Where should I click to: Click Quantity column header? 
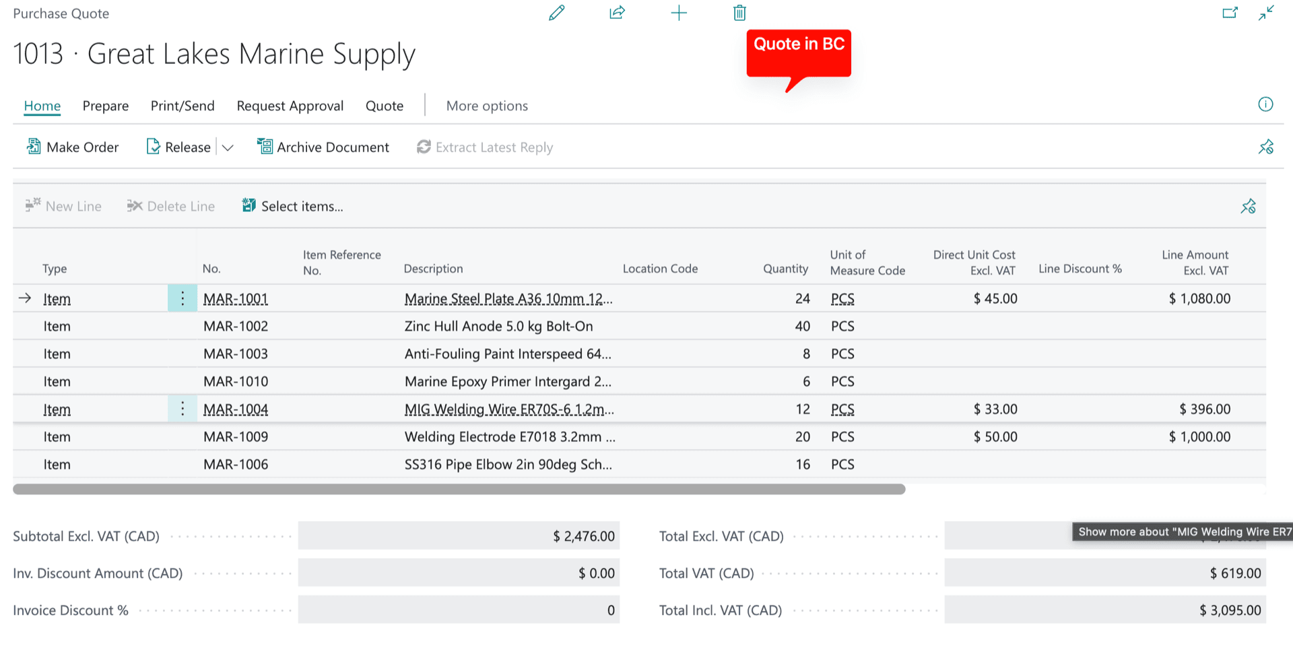pyautogui.click(x=785, y=268)
